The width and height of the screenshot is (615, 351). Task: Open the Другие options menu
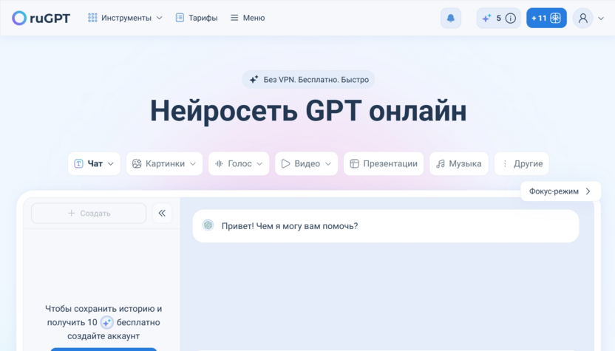pyautogui.click(x=522, y=163)
